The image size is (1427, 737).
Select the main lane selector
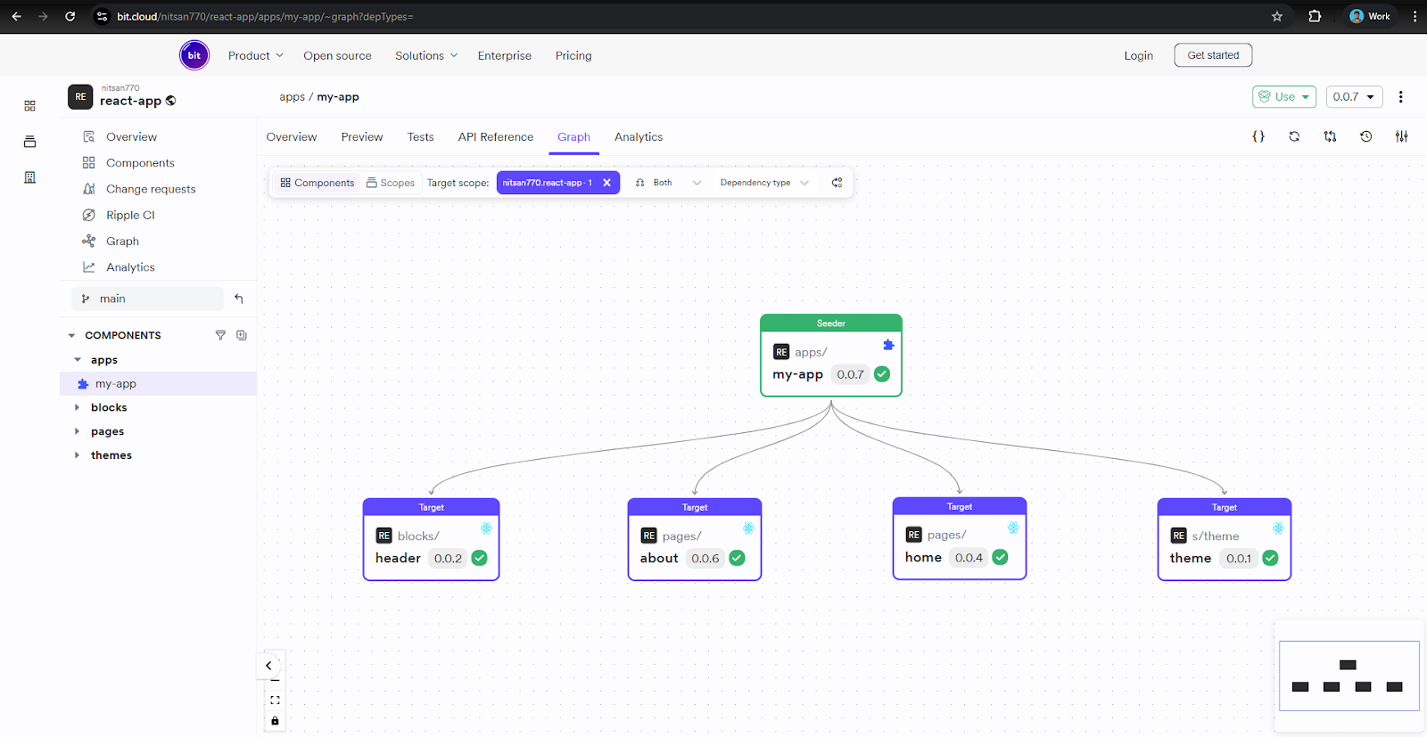click(147, 299)
